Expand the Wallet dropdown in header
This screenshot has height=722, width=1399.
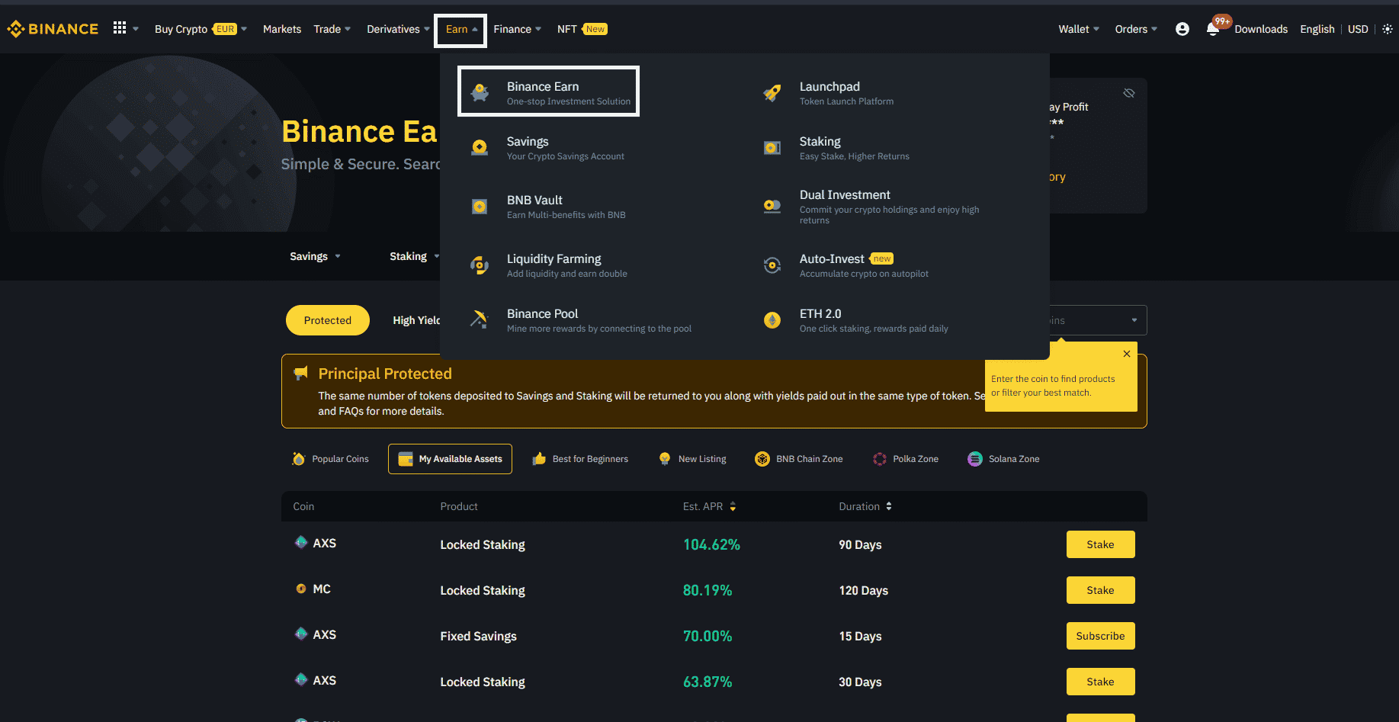tap(1078, 29)
